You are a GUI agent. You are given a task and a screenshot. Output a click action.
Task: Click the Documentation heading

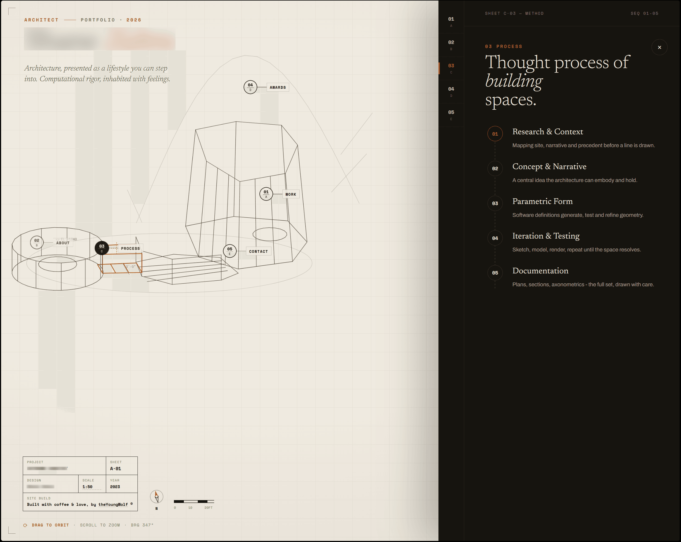point(540,271)
